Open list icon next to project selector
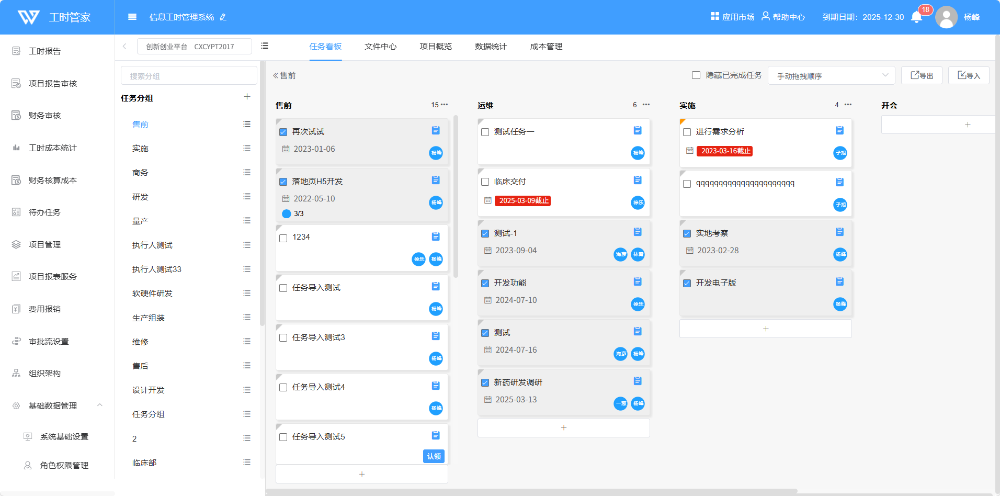 click(265, 46)
